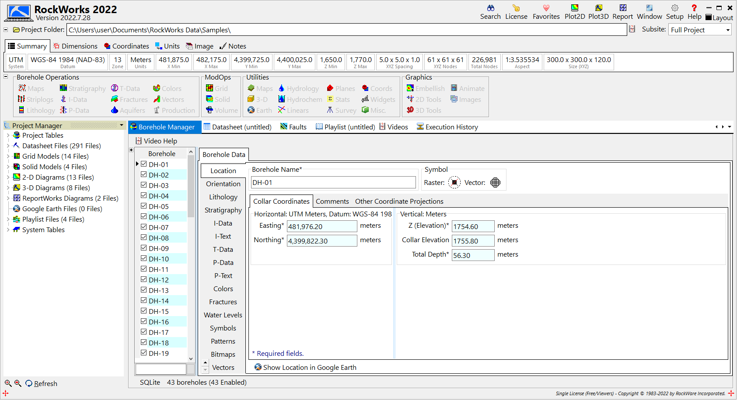Open the Water Levels section
Screen dimensions: 737x400
[223, 315]
